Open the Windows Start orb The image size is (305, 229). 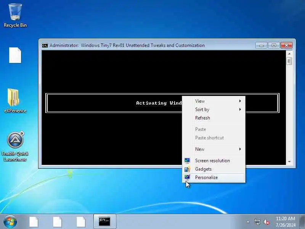pos(10,222)
